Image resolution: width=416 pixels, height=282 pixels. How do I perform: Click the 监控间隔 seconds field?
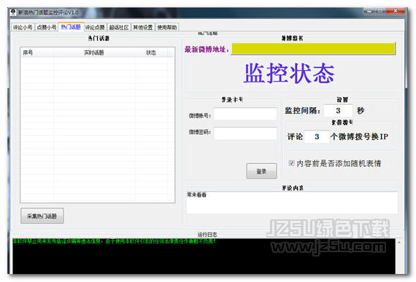(338, 111)
